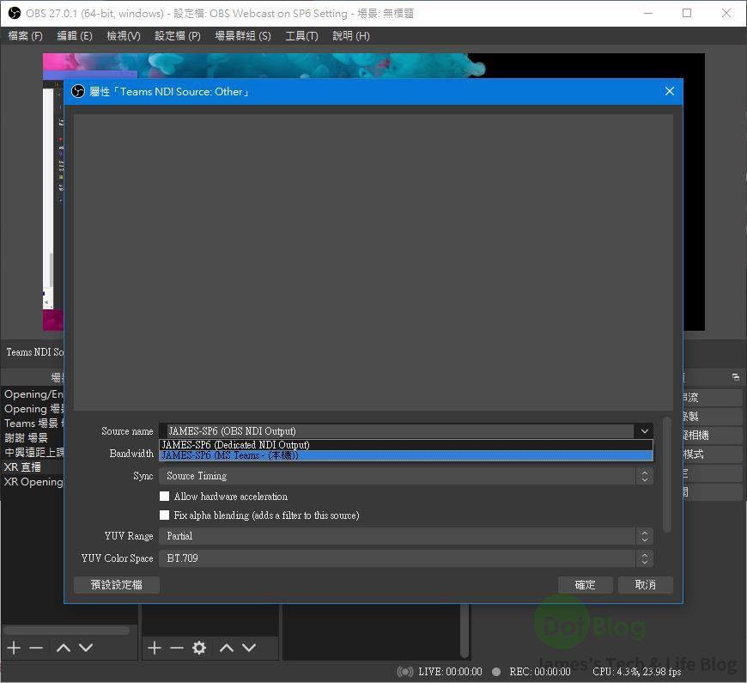Remove the selected scene with the minus icon
This screenshot has width=747, height=683.
[x=36, y=648]
